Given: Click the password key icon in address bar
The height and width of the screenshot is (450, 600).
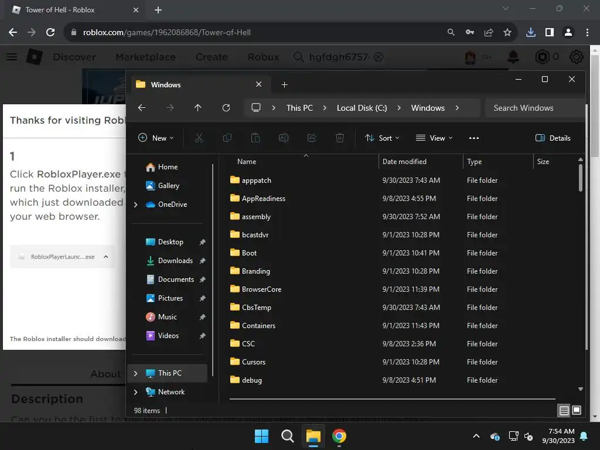Looking at the screenshot, I should tap(470, 33).
